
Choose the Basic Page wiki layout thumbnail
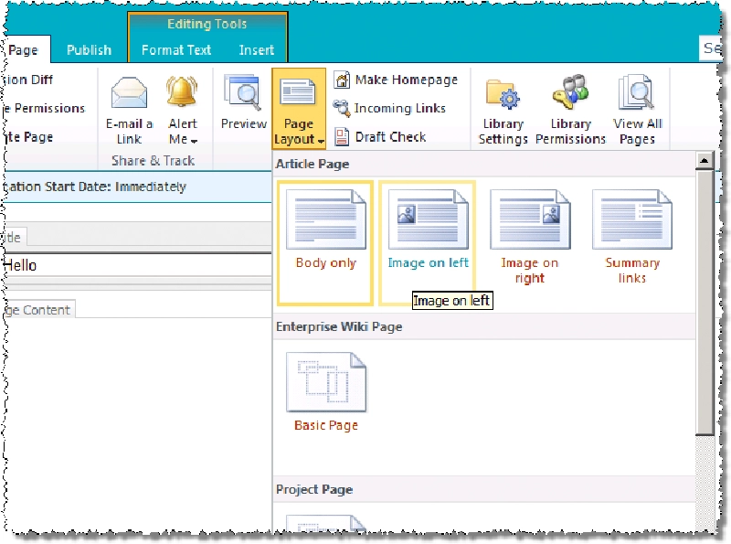[326, 382]
